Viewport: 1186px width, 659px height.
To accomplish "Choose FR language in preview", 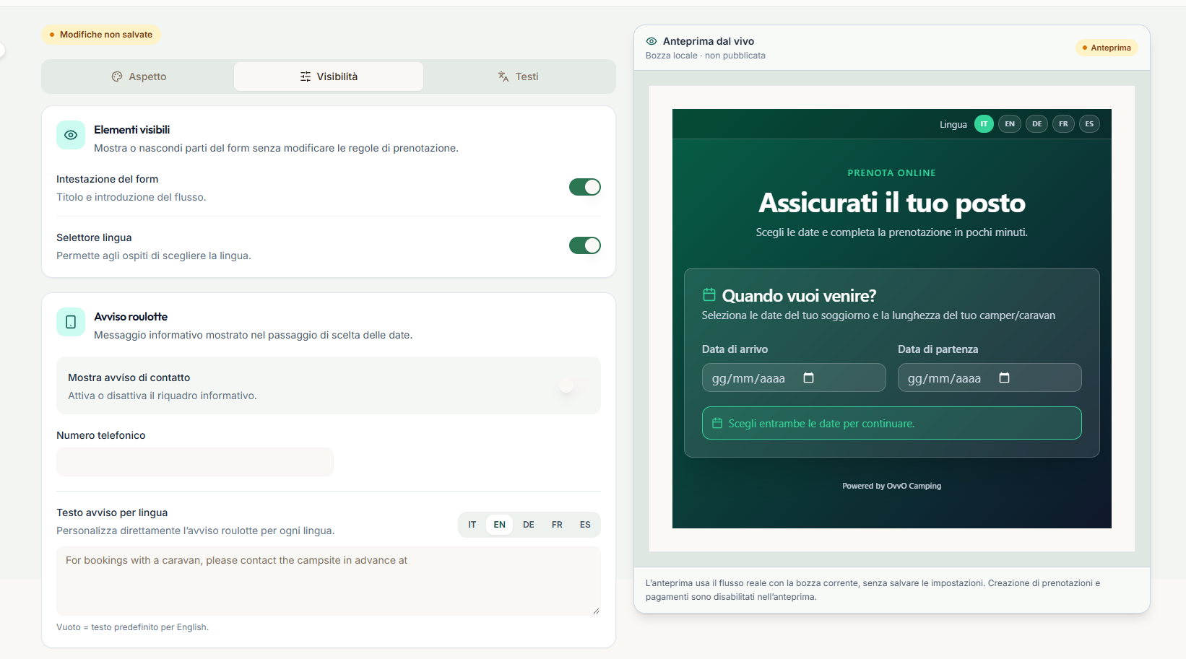I will tap(1063, 124).
